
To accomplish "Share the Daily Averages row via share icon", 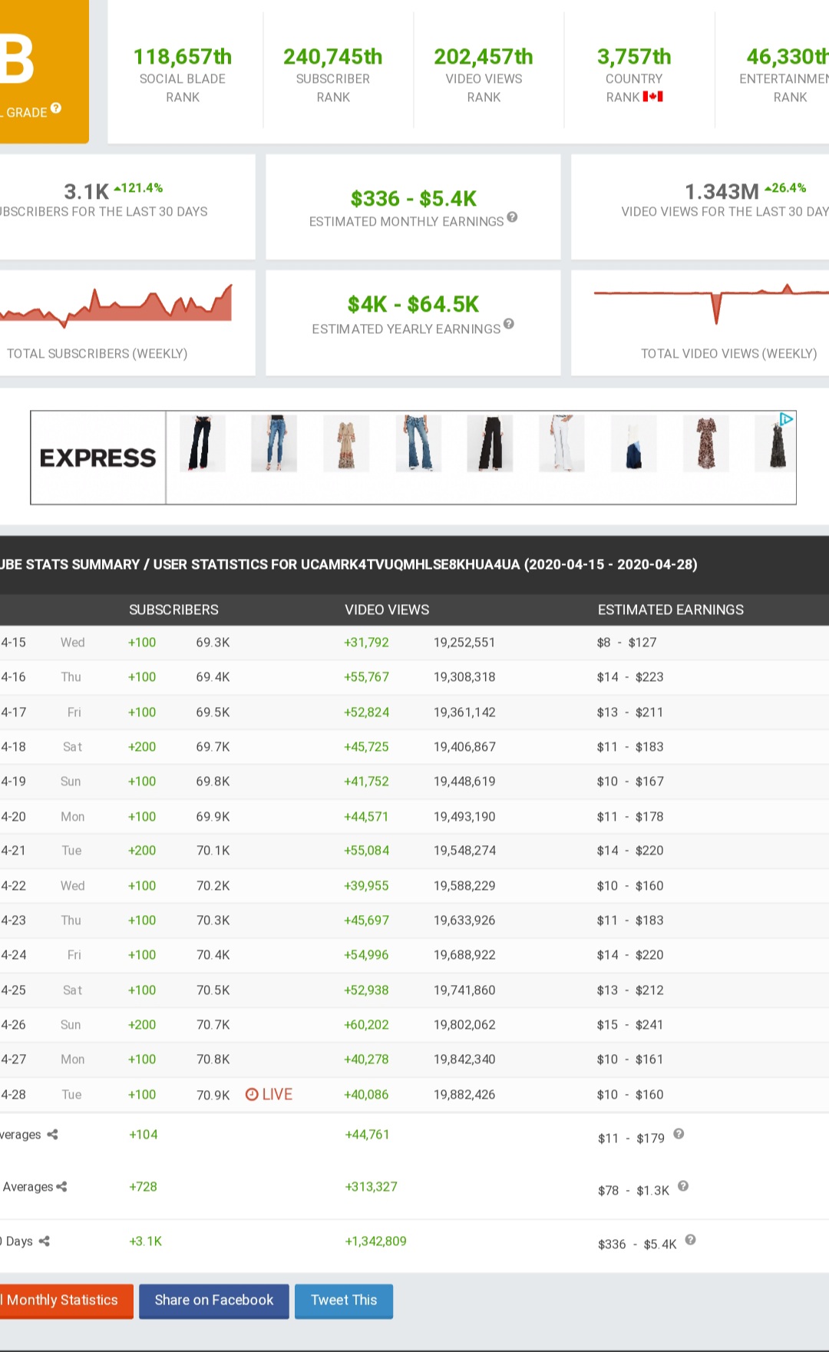I will pyautogui.click(x=52, y=1135).
